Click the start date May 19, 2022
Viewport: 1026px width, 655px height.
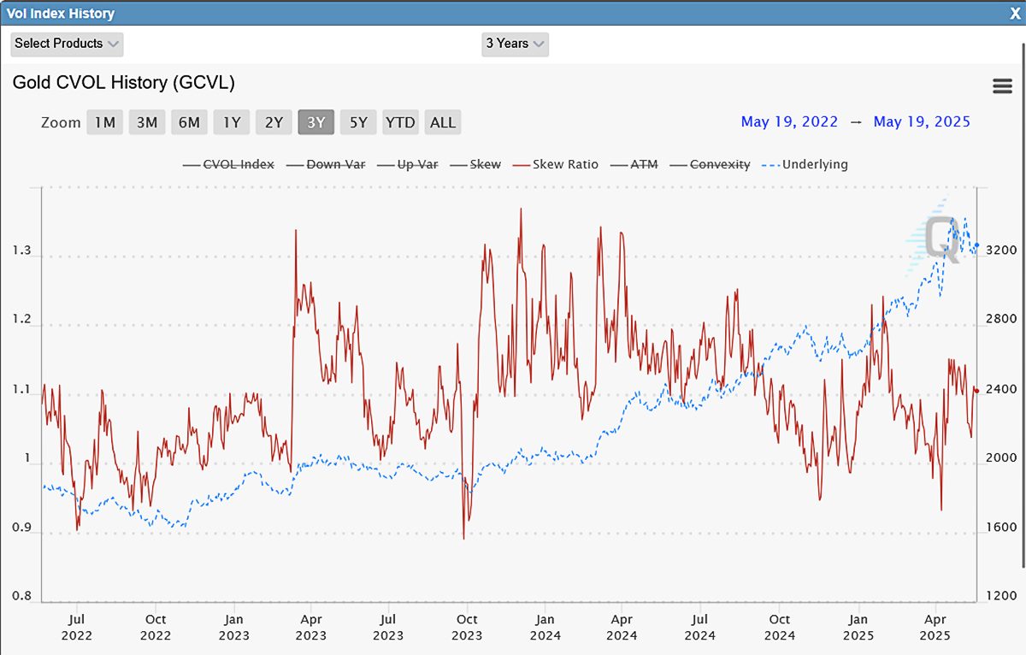coord(789,121)
